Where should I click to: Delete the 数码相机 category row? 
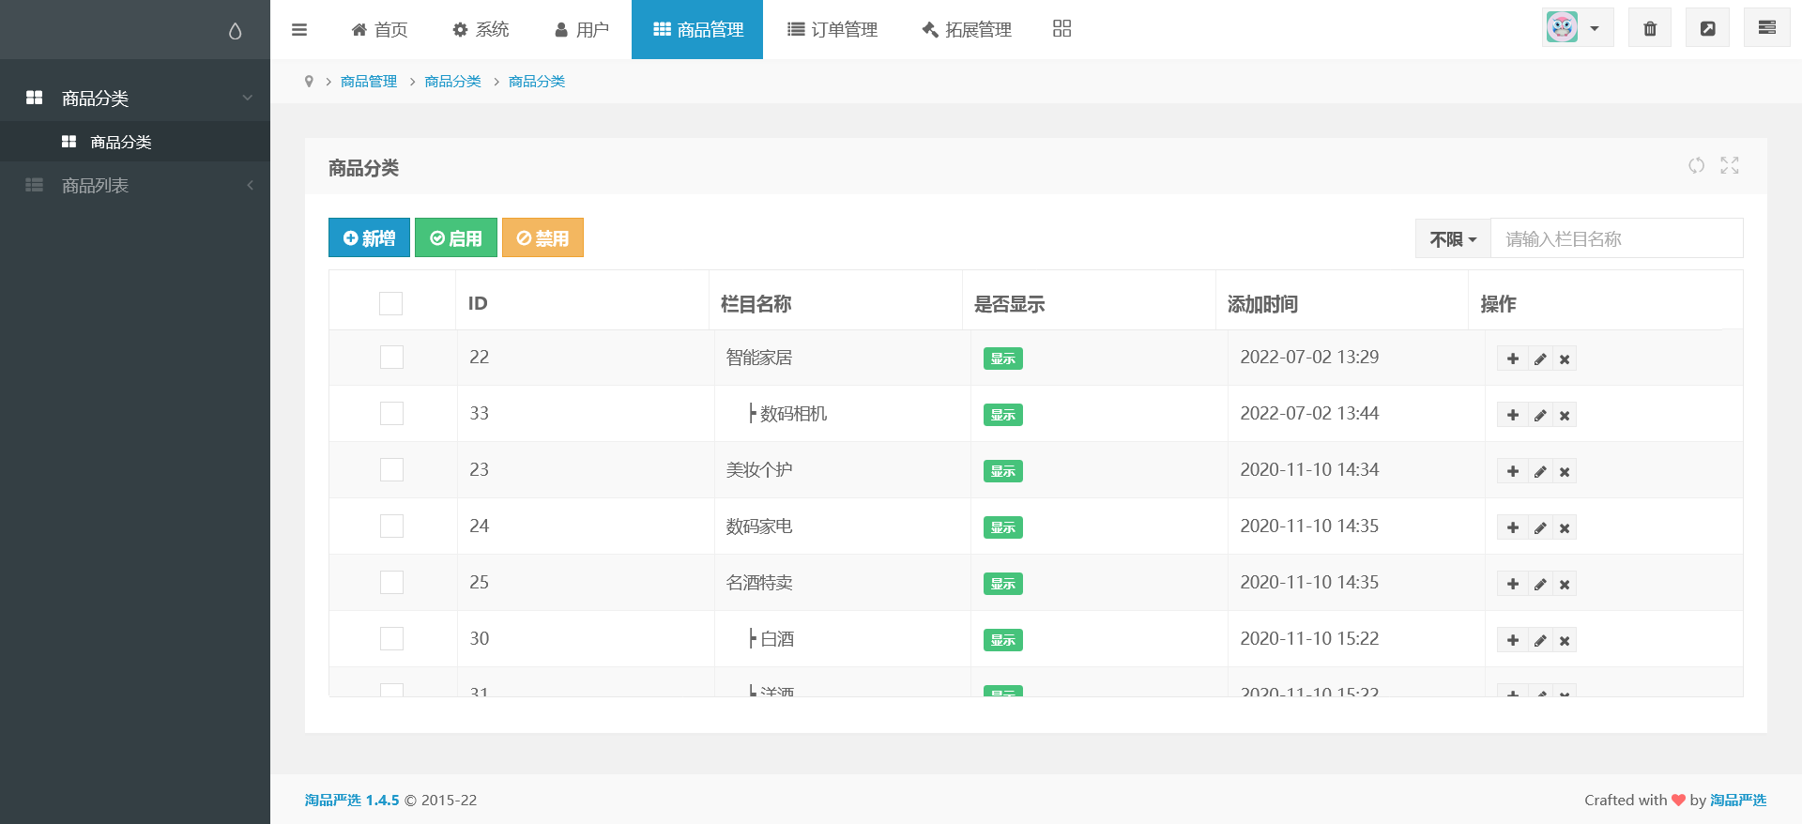pyautogui.click(x=1565, y=416)
